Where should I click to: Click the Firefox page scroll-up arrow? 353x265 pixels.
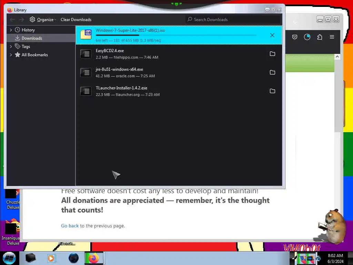coord(337,57)
